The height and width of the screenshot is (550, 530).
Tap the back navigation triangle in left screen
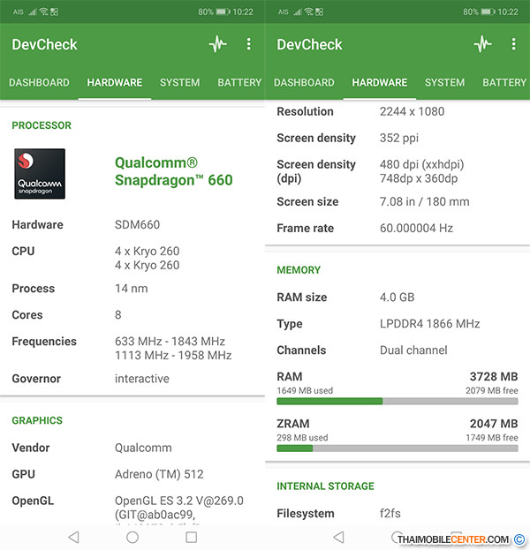(x=73, y=537)
